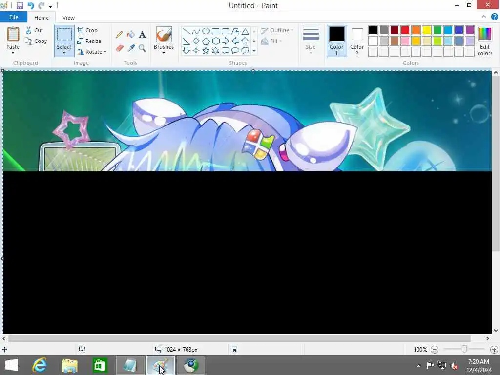Click the zoom slider handle
500x375 pixels.
pos(464,350)
